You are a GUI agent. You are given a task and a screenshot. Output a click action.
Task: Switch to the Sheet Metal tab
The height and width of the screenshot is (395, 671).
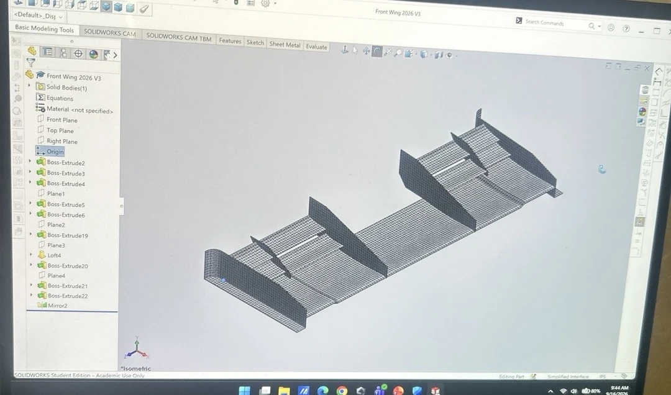tap(285, 45)
